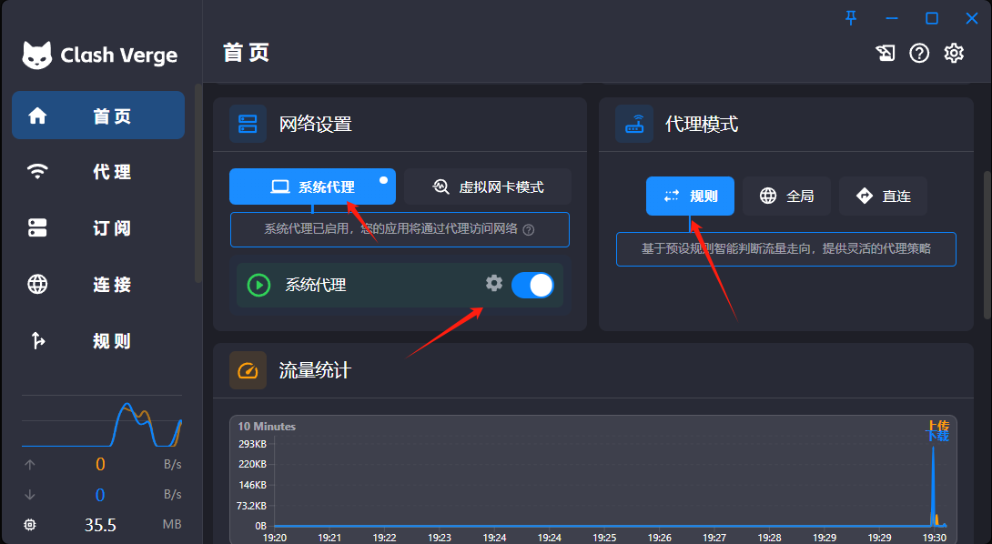992x544 pixels.
Task: Click the pin window icon
Action: pyautogui.click(x=851, y=18)
